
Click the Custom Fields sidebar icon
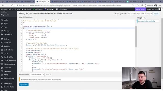[2, 50]
